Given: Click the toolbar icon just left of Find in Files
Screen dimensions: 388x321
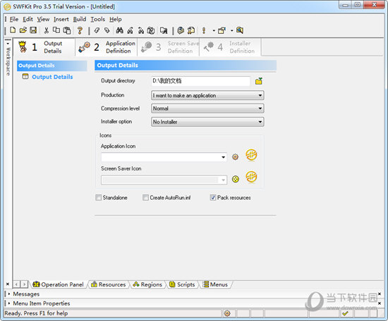Looking at the screenshot, I should 151,30.
